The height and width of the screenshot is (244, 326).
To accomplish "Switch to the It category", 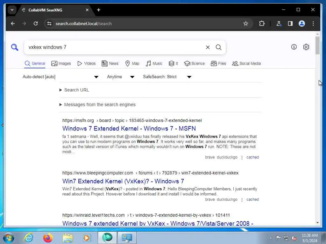I will click(173, 64).
